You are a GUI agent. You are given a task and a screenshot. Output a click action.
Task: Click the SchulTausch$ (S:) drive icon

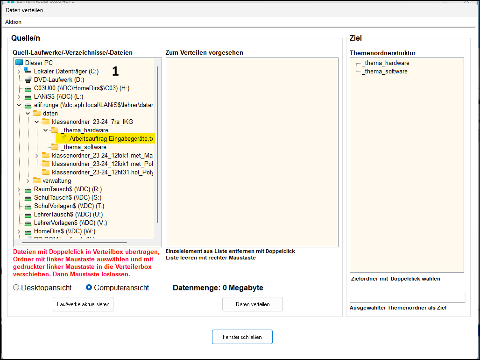pos(28,198)
